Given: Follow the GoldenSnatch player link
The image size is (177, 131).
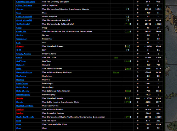Looking at the screenshot, I should (x=23, y=24).
